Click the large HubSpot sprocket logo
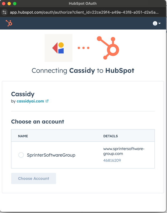 coord(108,48)
